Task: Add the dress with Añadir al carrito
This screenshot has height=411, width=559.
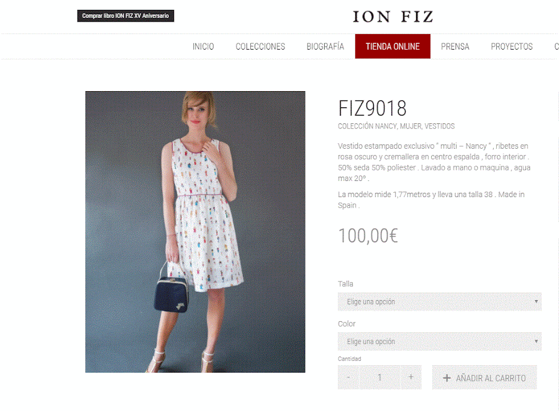Action: [x=484, y=378]
